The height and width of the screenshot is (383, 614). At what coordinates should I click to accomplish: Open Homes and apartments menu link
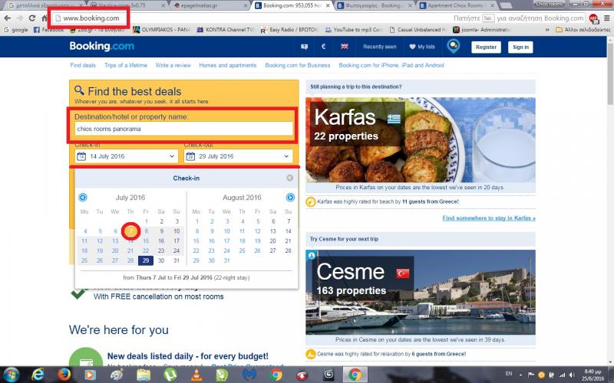click(228, 65)
